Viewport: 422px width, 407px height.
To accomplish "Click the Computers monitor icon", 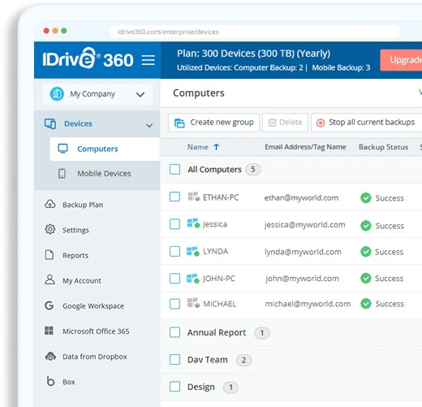I will coord(62,149).
